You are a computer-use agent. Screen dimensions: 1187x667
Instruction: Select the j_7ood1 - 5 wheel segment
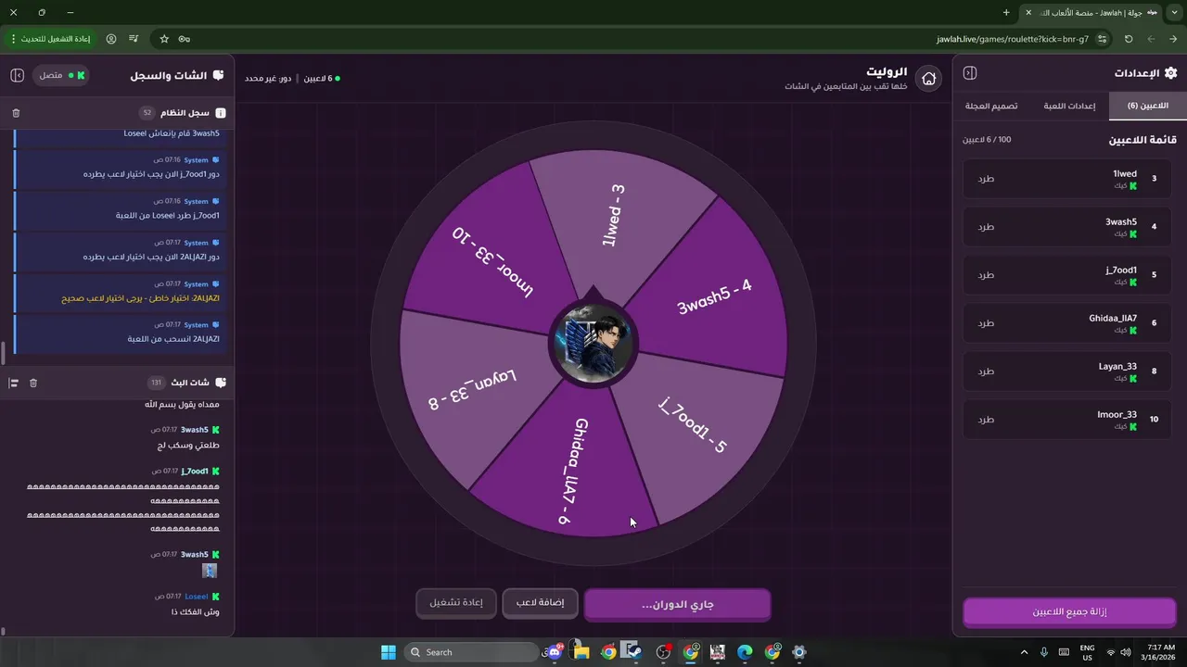pyautogui.click(x=694, y=426)
